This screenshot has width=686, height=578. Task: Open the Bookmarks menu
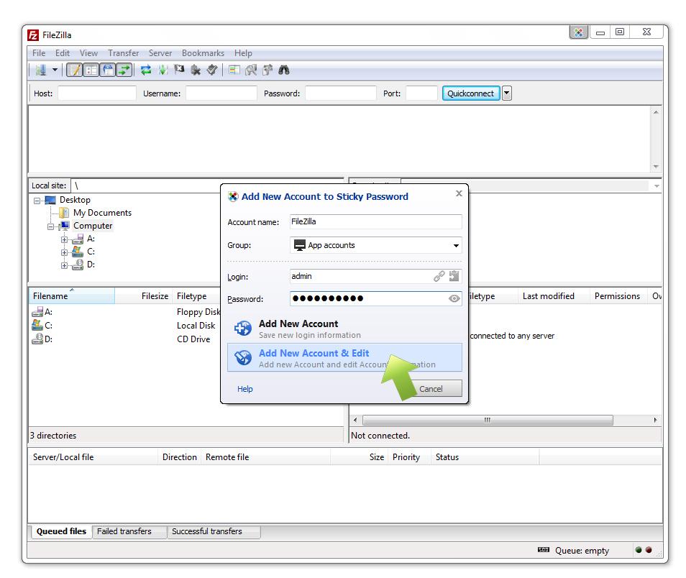point(203,53)
